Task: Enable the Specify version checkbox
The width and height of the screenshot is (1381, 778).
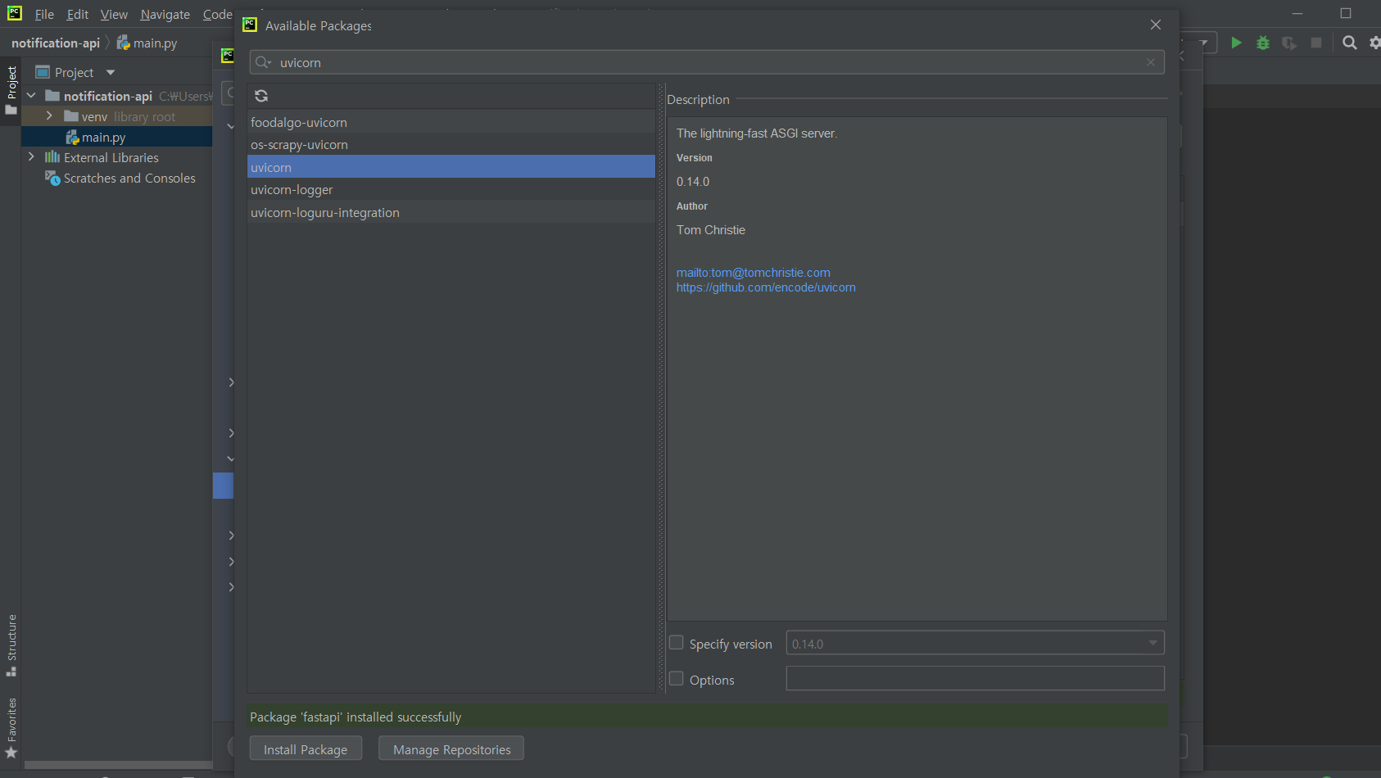Action: tap(676, 643)
